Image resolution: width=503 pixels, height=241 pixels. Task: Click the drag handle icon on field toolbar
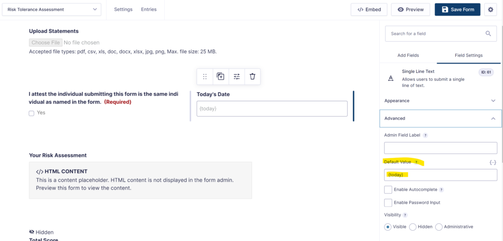coord(205,76)
